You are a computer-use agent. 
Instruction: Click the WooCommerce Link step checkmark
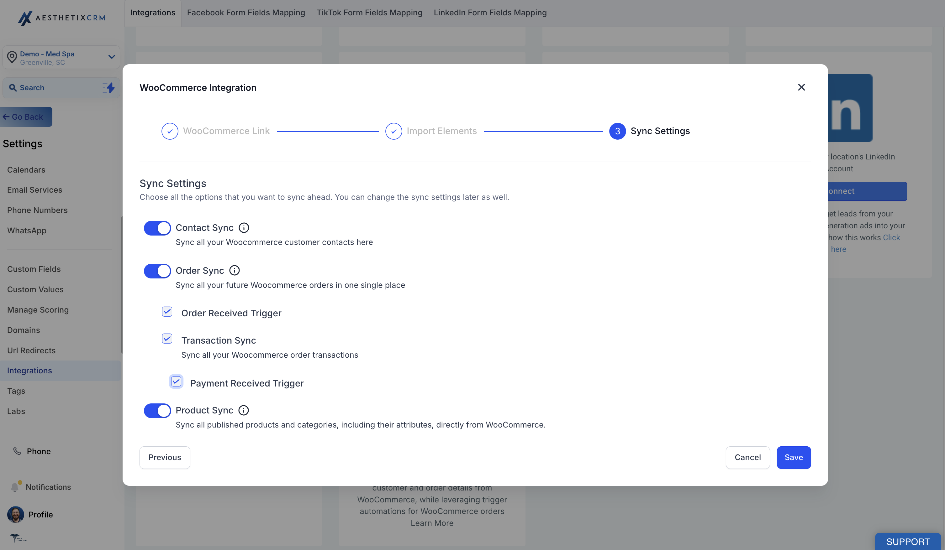click(170, 131)
